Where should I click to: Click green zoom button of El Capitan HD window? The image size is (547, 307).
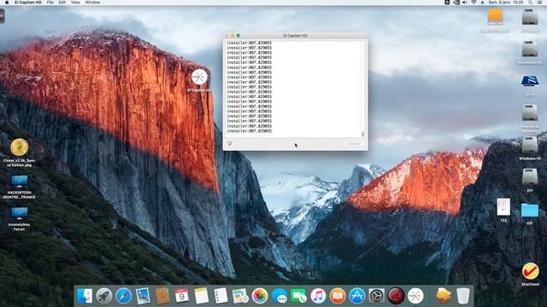coord(238,36)
